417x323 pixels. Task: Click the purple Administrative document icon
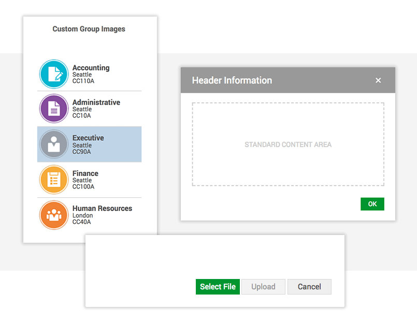(x=54, y=109)
